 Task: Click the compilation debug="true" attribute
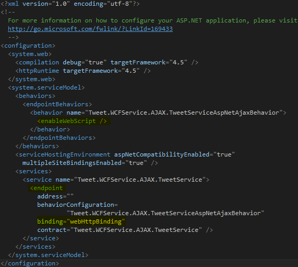[84, 62]
